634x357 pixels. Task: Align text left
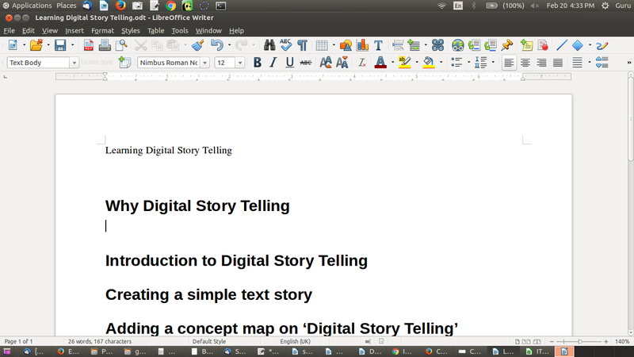[x=509, y=63]
